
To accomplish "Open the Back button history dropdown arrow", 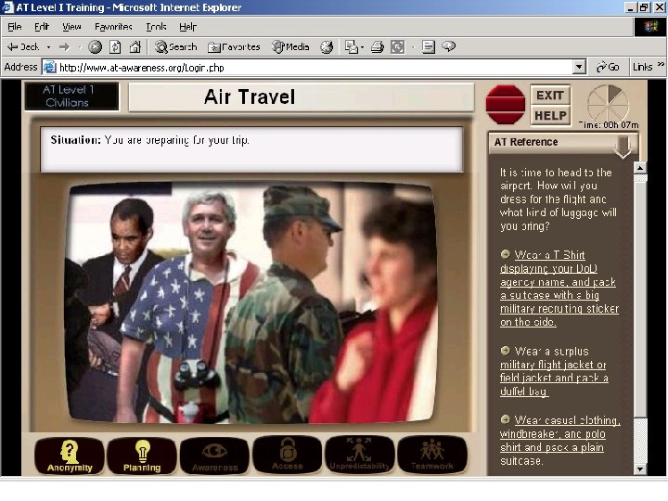I will coord(48,47).
